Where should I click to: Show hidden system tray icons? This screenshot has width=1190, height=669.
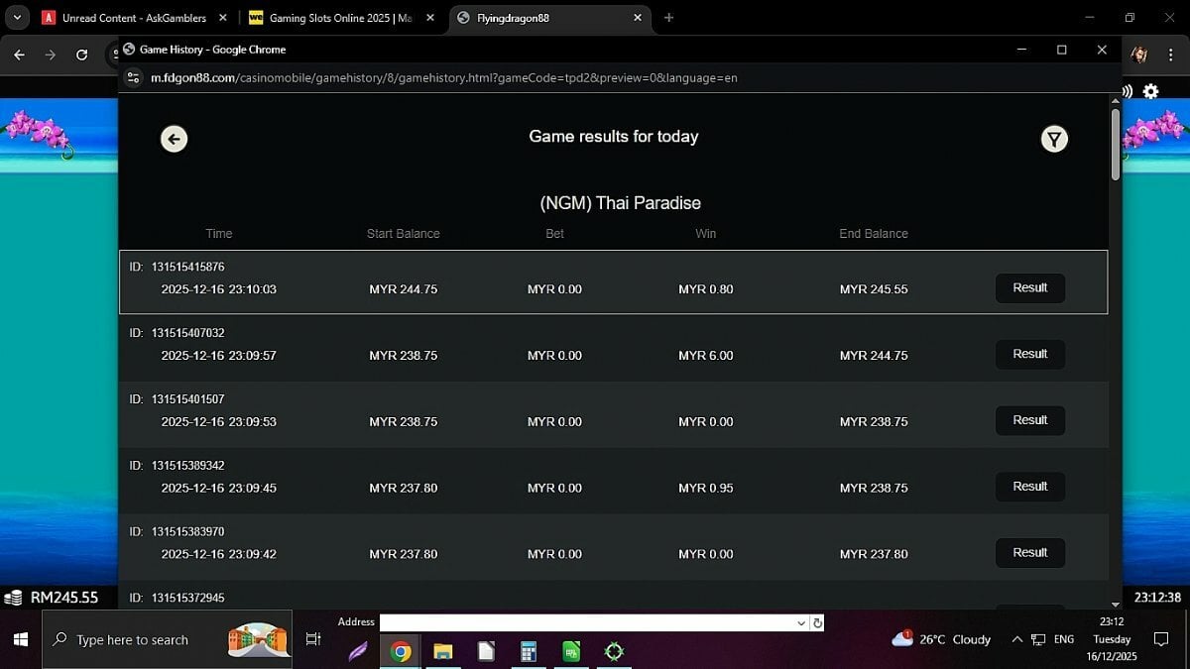[x=1015, y=639]
